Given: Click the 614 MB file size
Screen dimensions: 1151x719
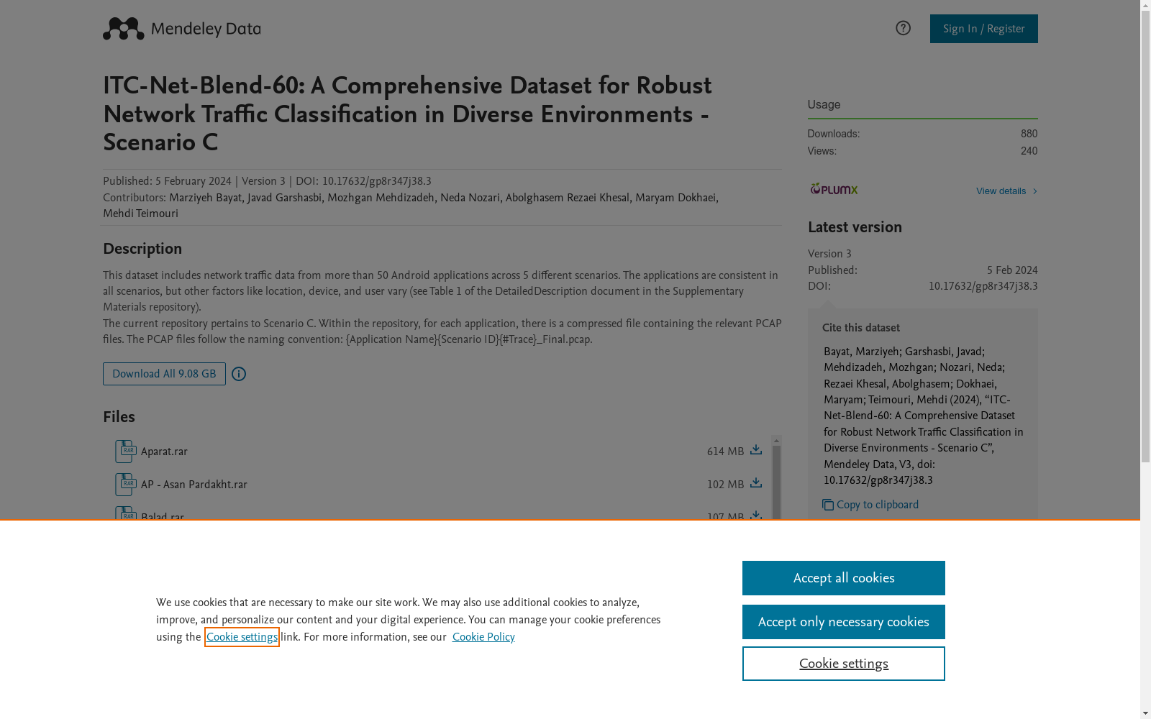Looking at the screenshot, I should click(x=725, y=452).
